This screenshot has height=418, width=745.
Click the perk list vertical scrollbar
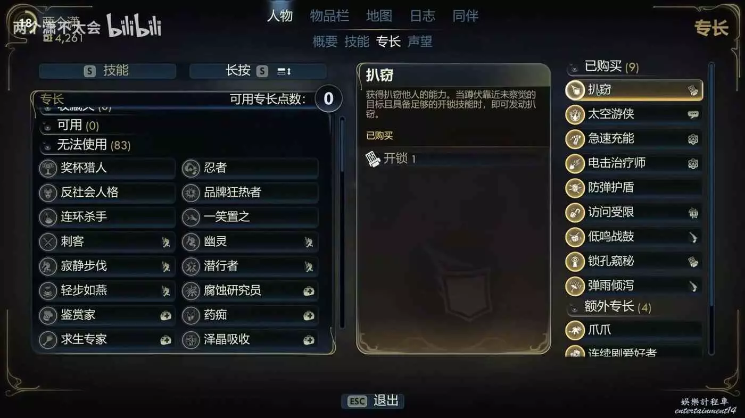click(342, 223)
